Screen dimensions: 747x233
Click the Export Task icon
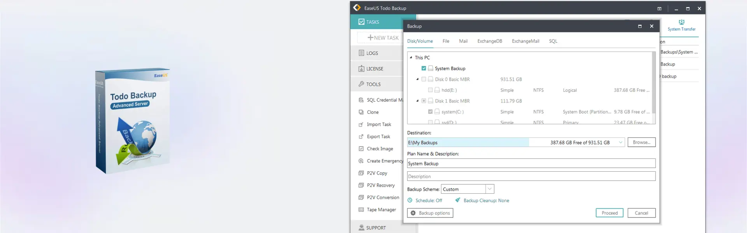361,137
